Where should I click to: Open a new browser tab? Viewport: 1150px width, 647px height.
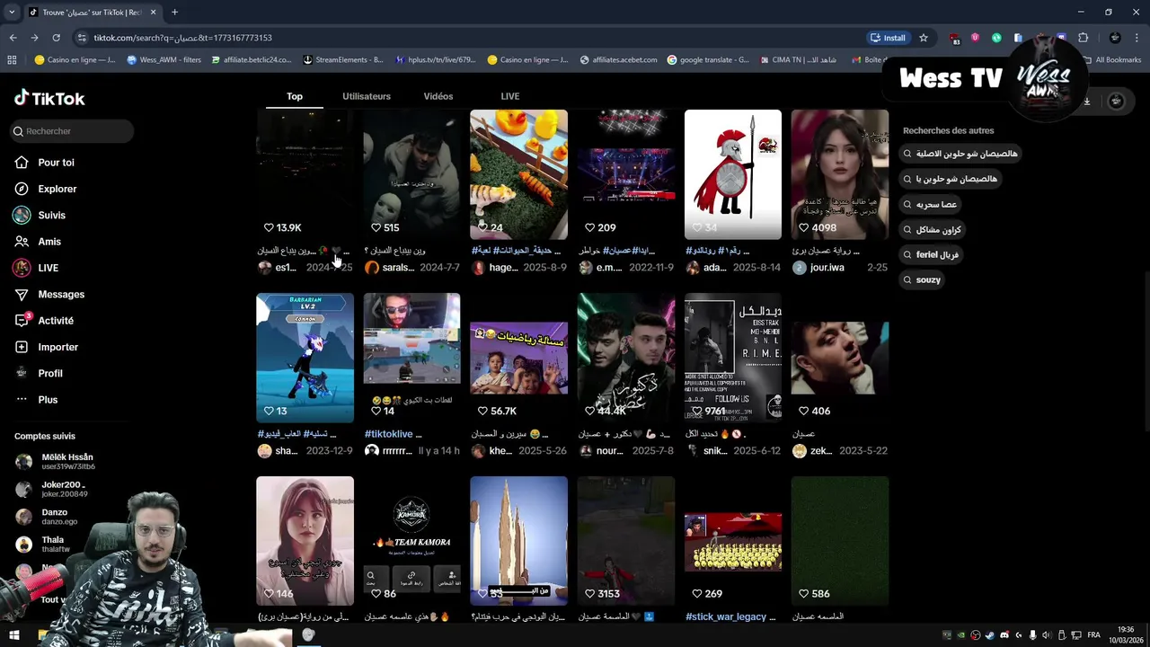pos(174,12)
